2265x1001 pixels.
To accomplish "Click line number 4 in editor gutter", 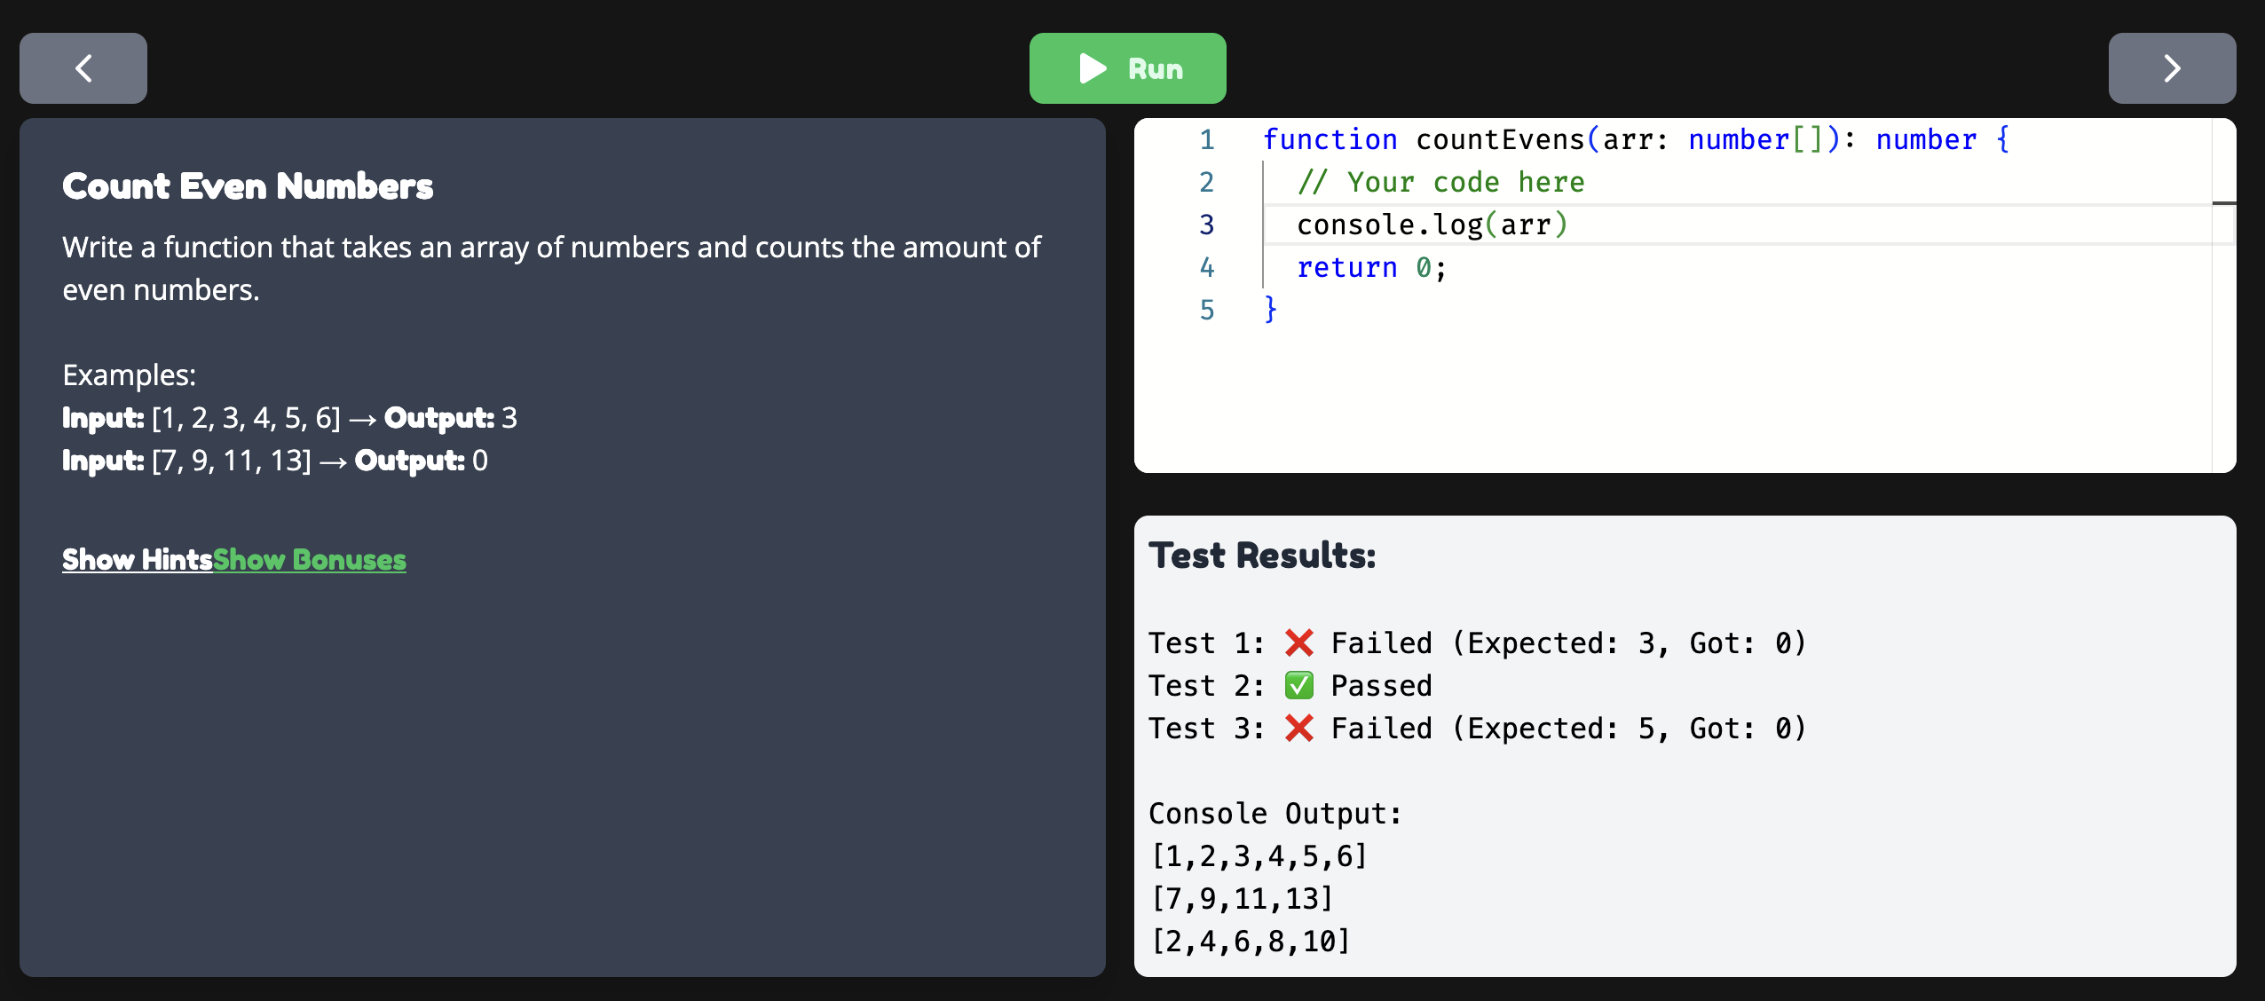I will (x=1206, y=267).
